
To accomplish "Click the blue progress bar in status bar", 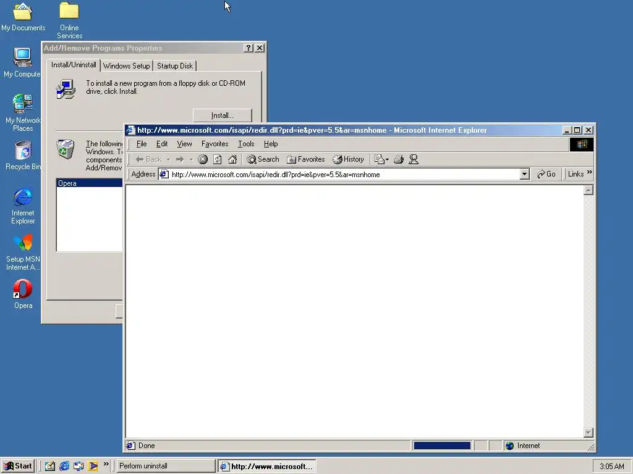I will tap(442, 446).
